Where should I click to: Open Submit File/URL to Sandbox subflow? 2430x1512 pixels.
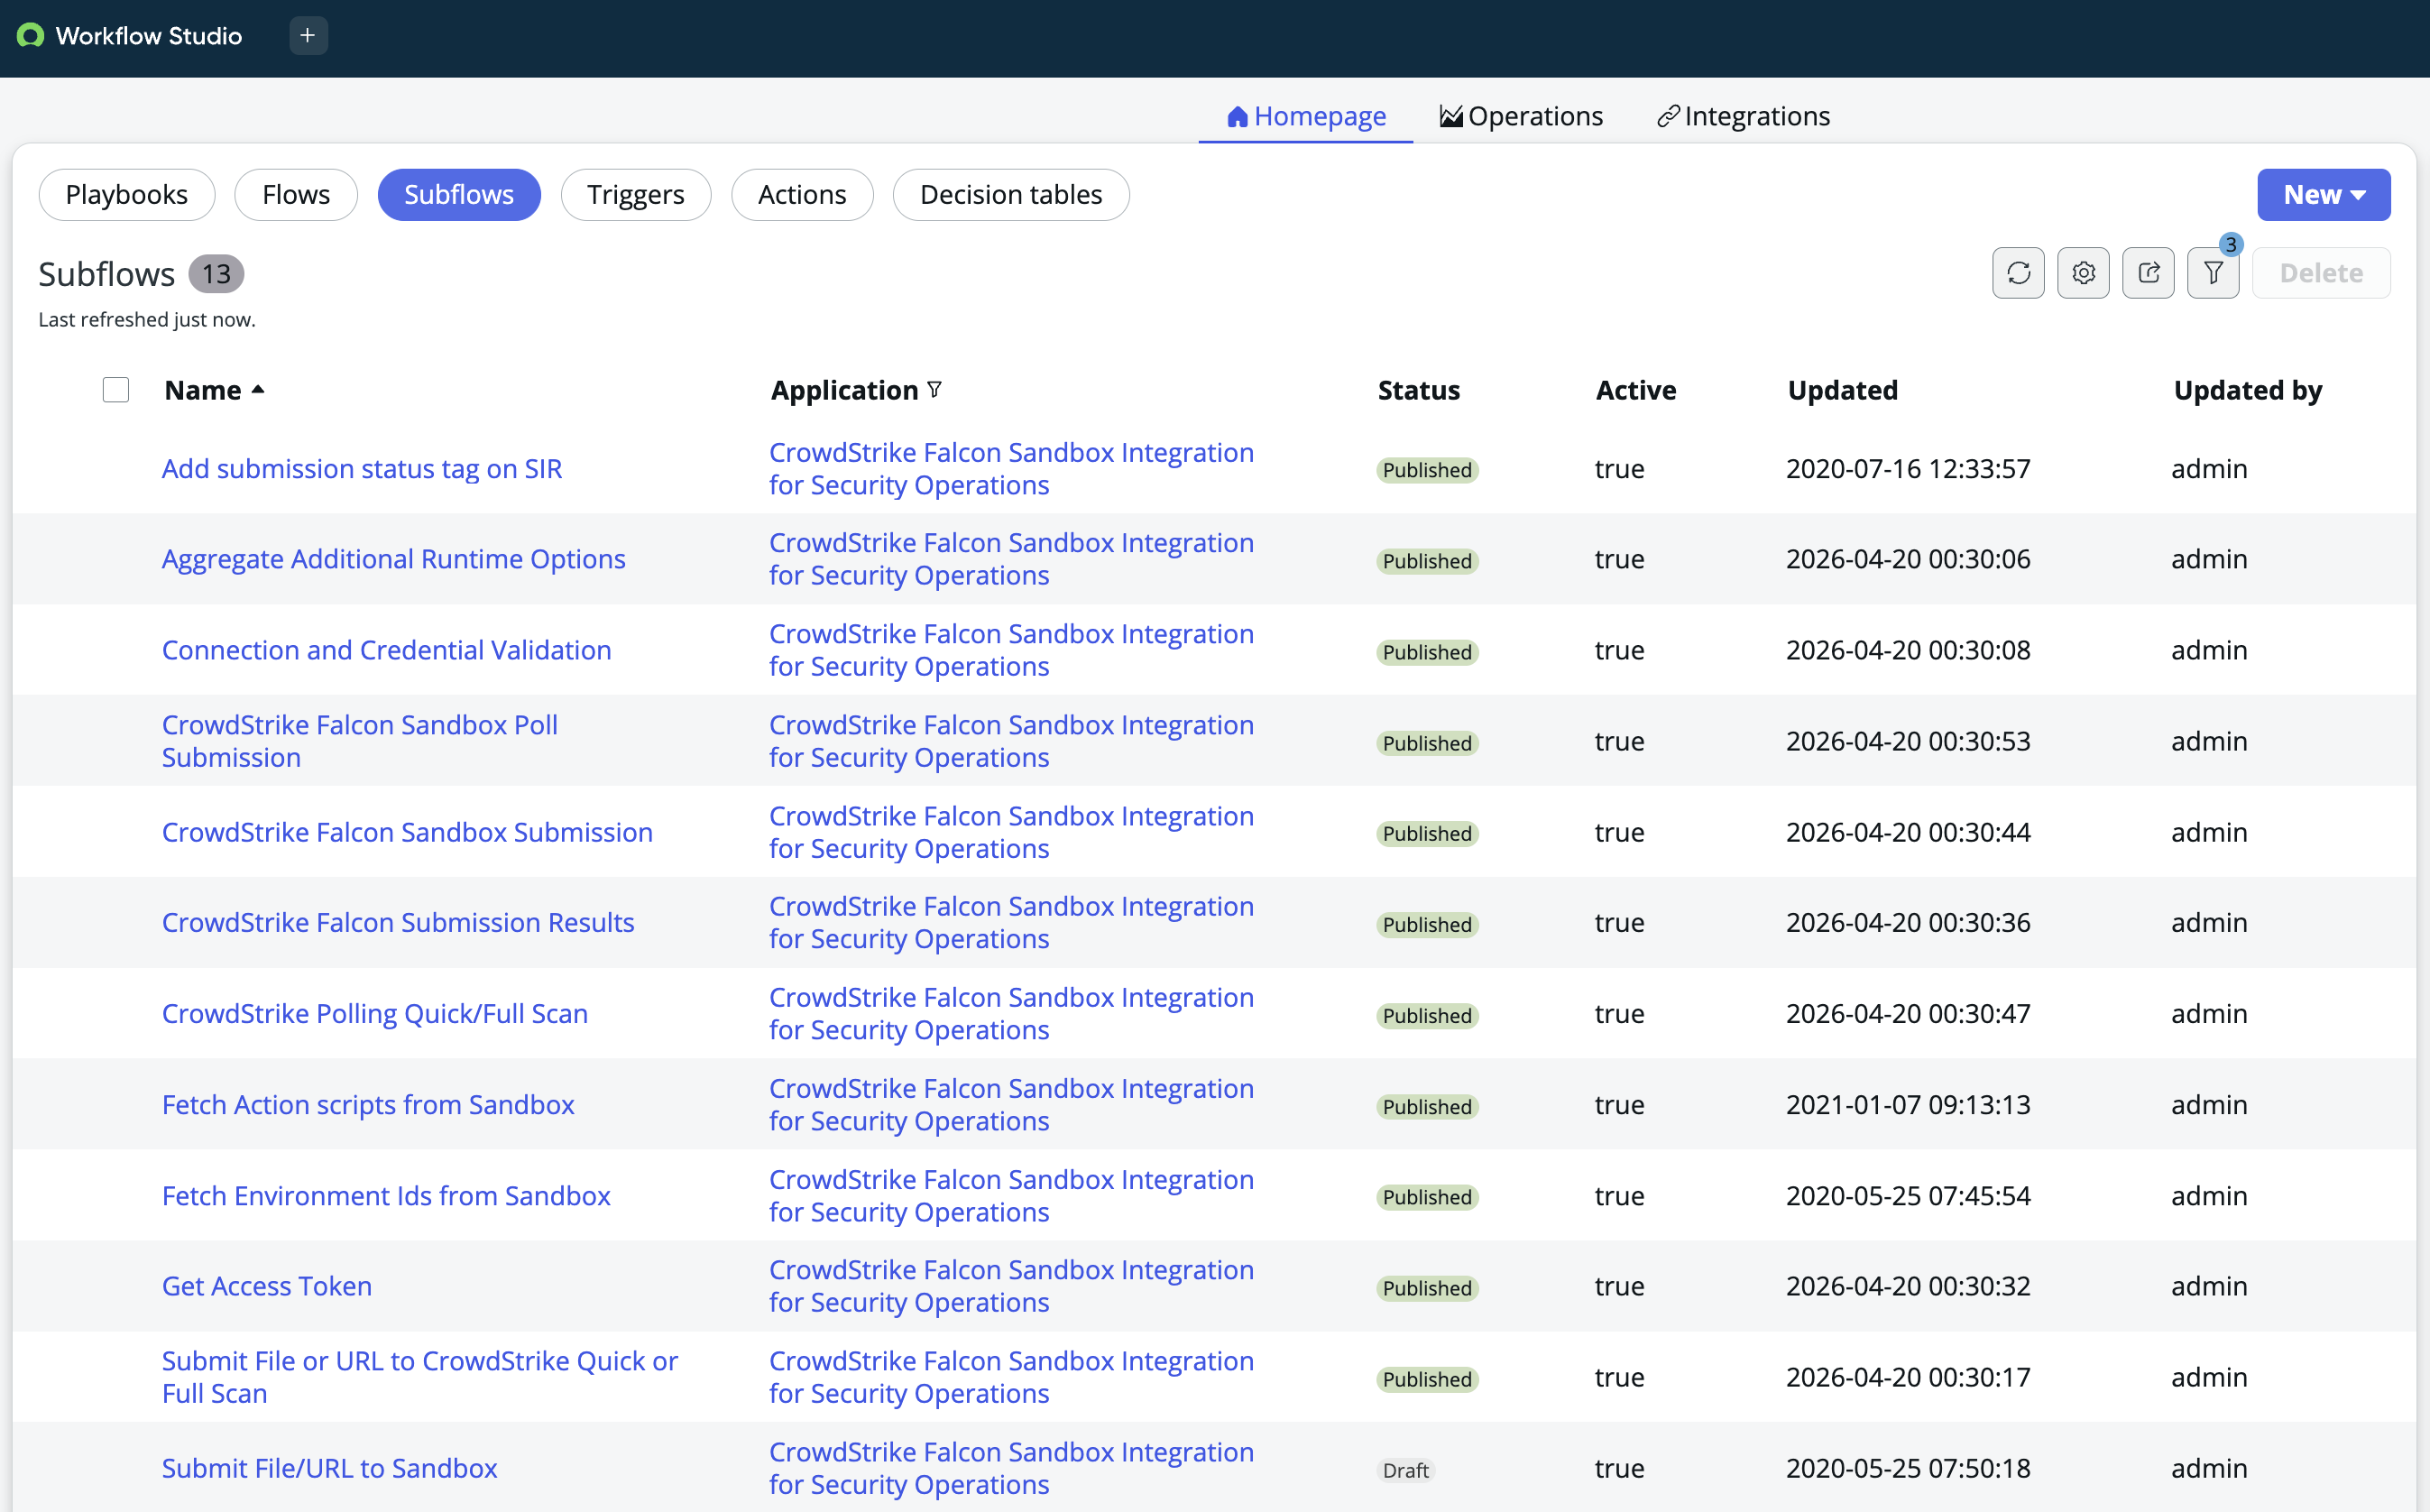click(x=330, y=1468)
